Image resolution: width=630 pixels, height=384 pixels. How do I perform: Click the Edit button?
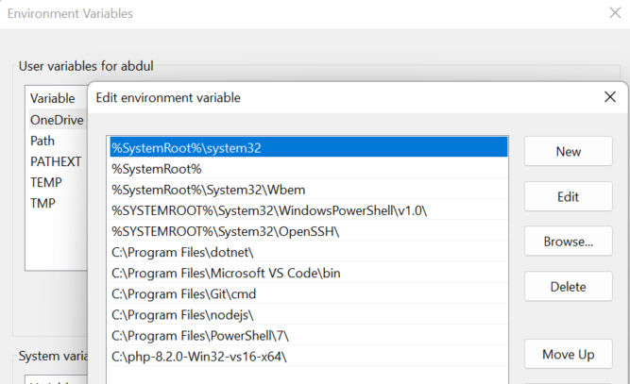point(568,196)
